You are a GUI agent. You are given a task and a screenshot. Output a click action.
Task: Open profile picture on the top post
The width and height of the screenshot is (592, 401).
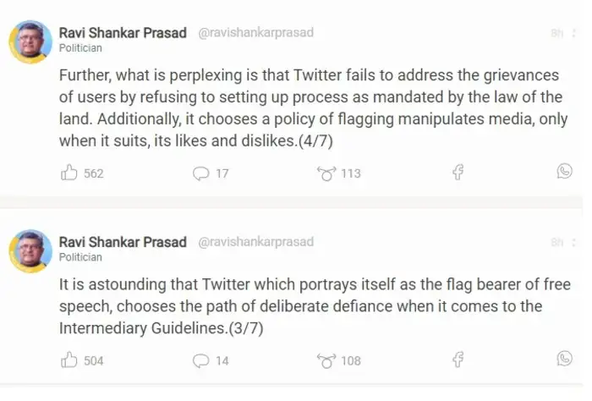(30, 41)
